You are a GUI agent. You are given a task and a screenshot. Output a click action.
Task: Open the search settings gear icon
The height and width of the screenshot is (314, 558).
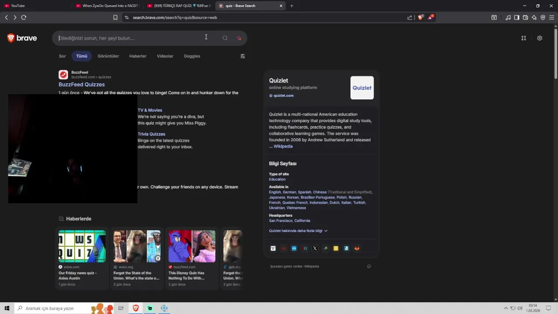(x=540, y=38)
